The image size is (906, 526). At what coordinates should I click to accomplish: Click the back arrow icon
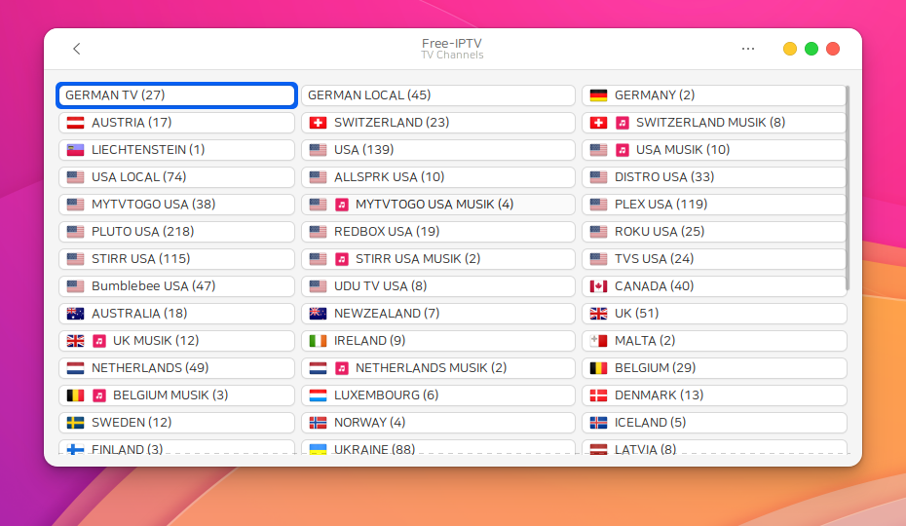click(x=77, y=49)
